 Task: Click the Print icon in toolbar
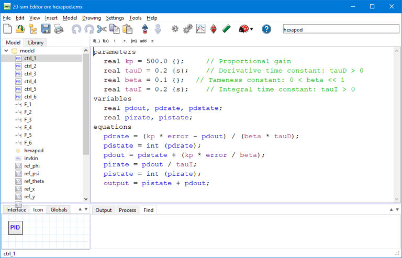point(59,29)
